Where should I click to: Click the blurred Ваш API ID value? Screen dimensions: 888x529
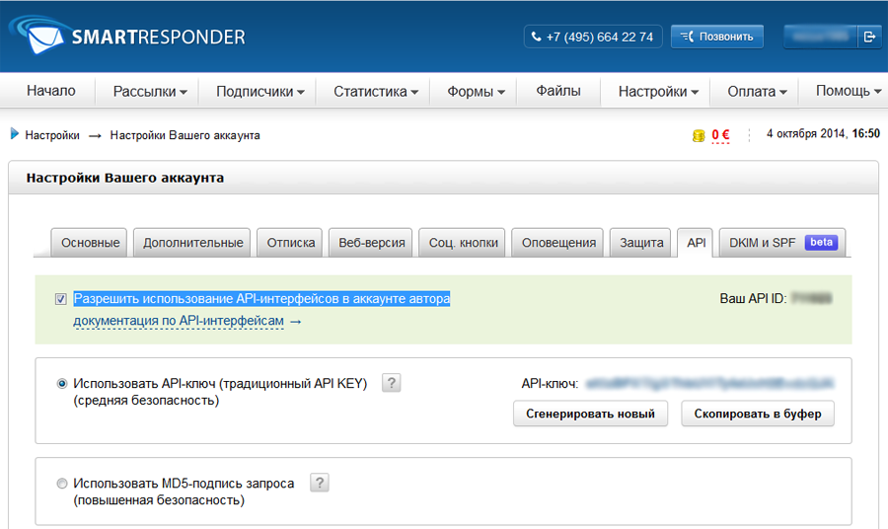coord(811,298)
